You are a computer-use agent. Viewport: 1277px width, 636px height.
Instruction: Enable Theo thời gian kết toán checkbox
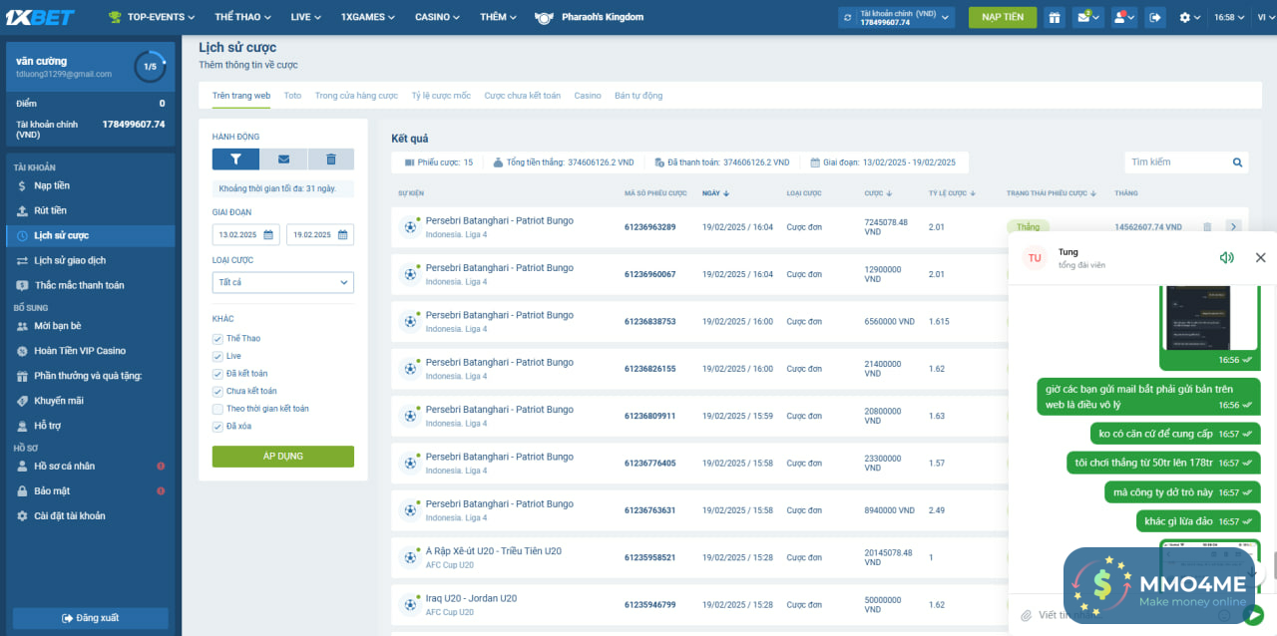coord(217,409)
